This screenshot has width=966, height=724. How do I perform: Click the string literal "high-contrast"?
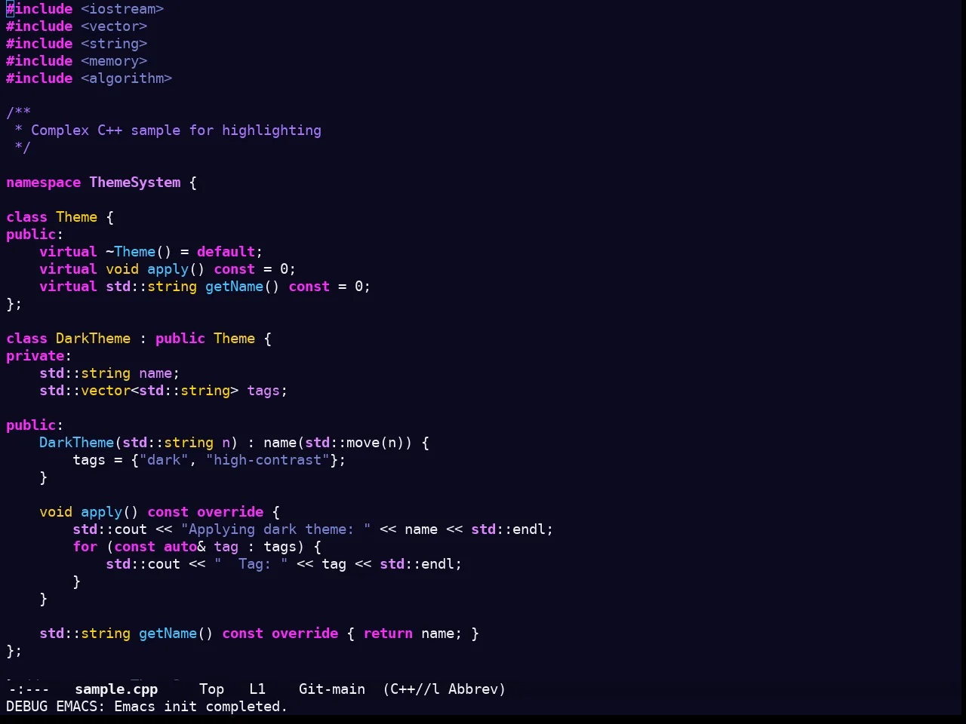[x=268, y=460]
